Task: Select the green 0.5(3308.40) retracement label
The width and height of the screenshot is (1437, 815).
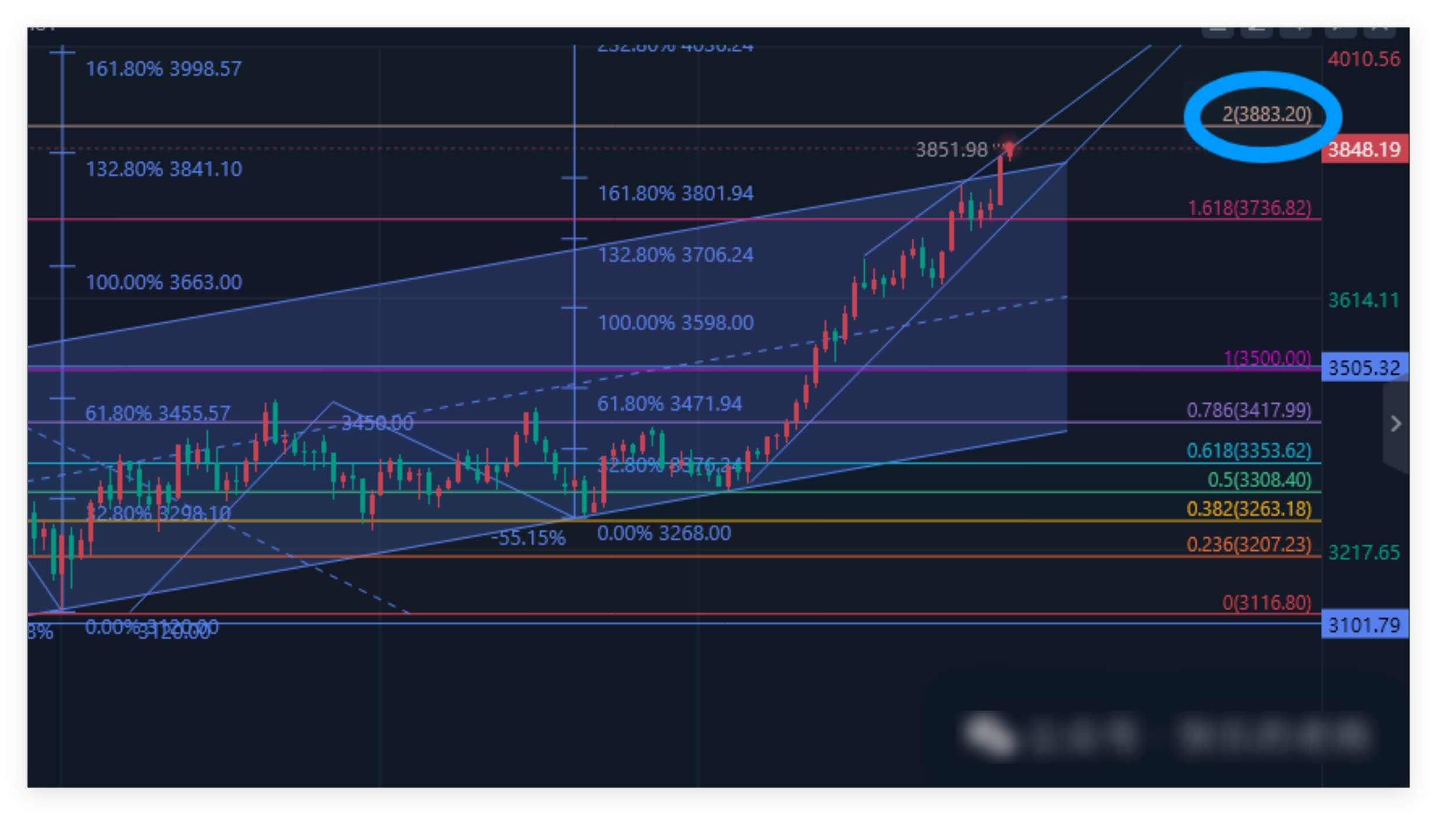Action: [1259, 480]
